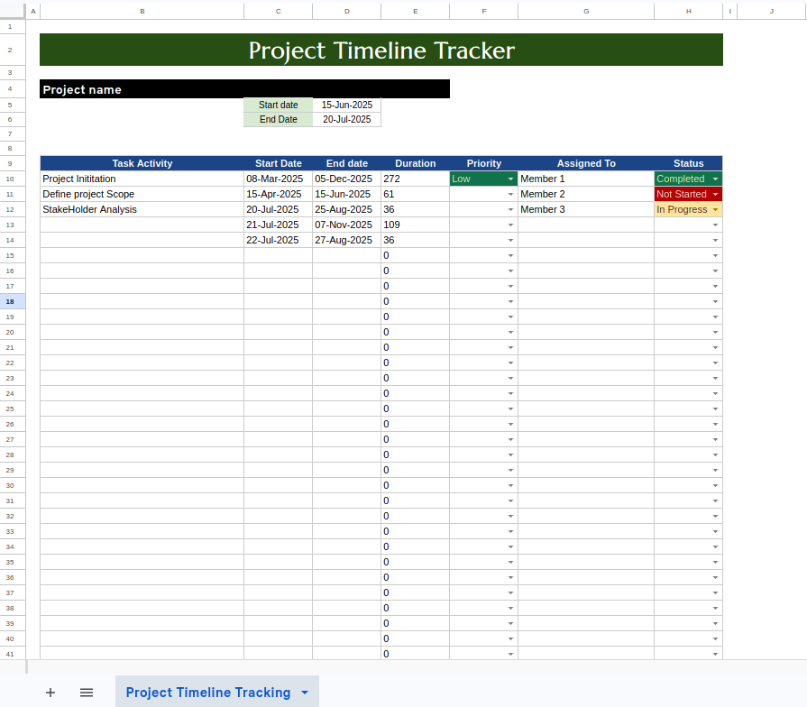
Task: Select the duration value 109
Action: [416, 225]
